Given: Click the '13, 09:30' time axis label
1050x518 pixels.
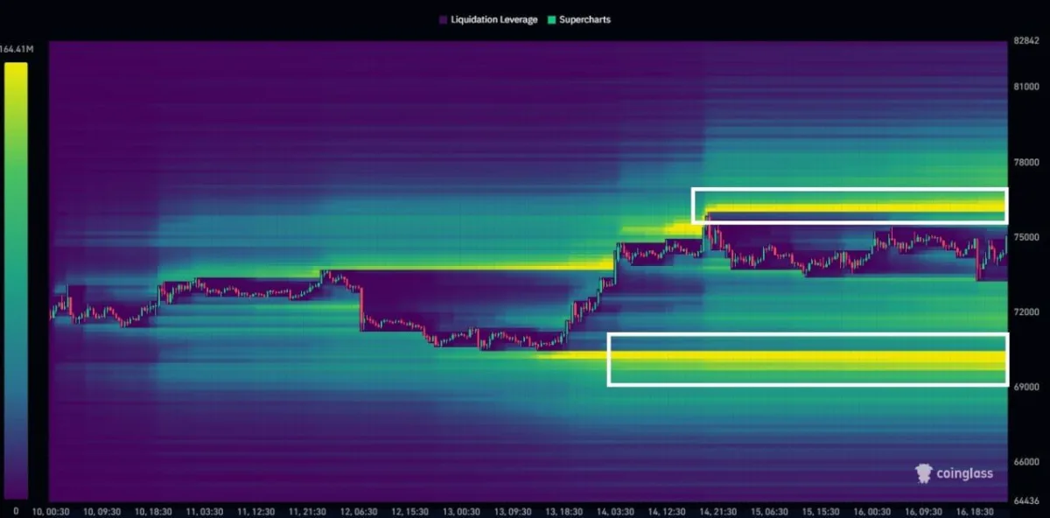Looking at the screenshot, I should (x=513, y=510).
